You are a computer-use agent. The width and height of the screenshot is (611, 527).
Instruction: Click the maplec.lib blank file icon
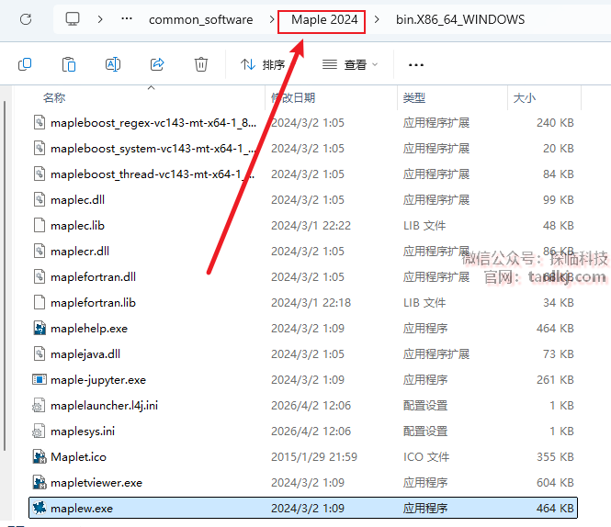[x=40, y=226]
